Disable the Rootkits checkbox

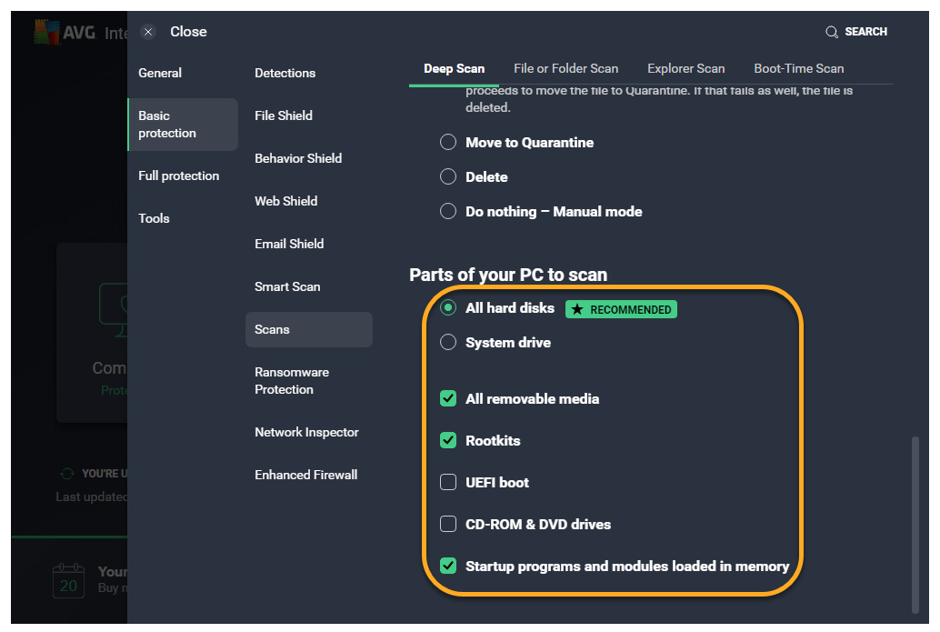coord(448,440)
